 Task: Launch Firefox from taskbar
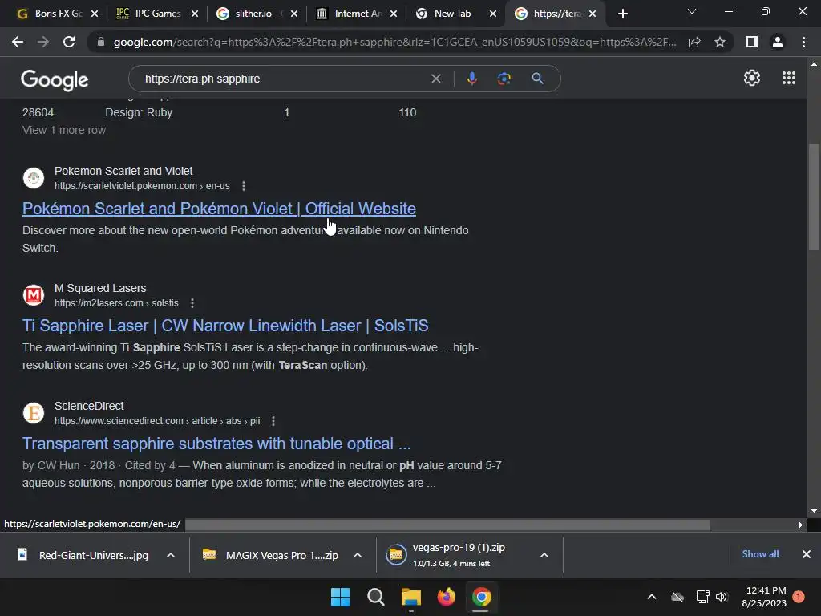[446, 597]
